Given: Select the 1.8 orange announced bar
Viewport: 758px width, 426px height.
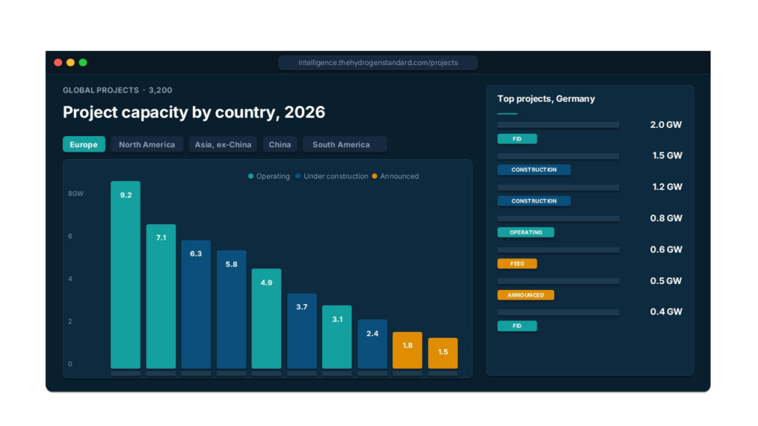Looking at the screenshot, I should (x=407, y=351).
